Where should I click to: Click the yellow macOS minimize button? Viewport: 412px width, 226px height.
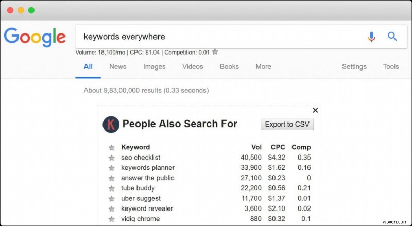pyautogui.click(x=21, y=10)
